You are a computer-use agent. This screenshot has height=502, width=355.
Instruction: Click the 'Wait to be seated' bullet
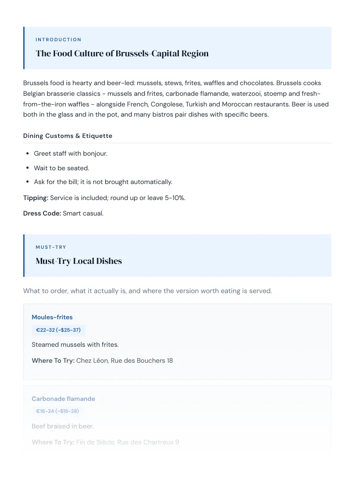tap(62, 168)
